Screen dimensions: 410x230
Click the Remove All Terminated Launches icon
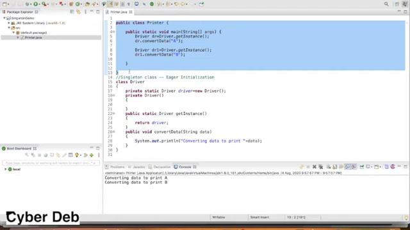pos(321,167)
